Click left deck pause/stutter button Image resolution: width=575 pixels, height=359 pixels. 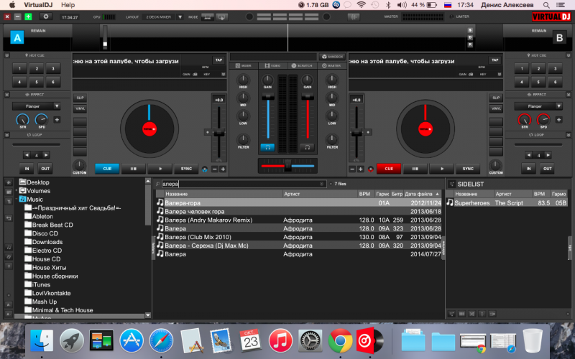tap(134, 169)
